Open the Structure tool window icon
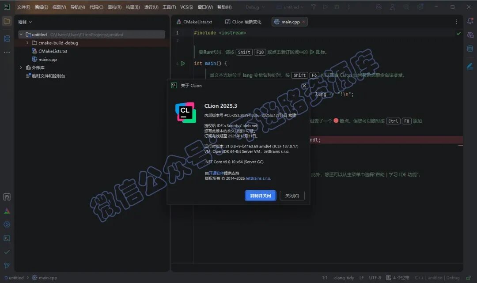Viewport: 477px width, 283px height. click(x=7, y=38)
